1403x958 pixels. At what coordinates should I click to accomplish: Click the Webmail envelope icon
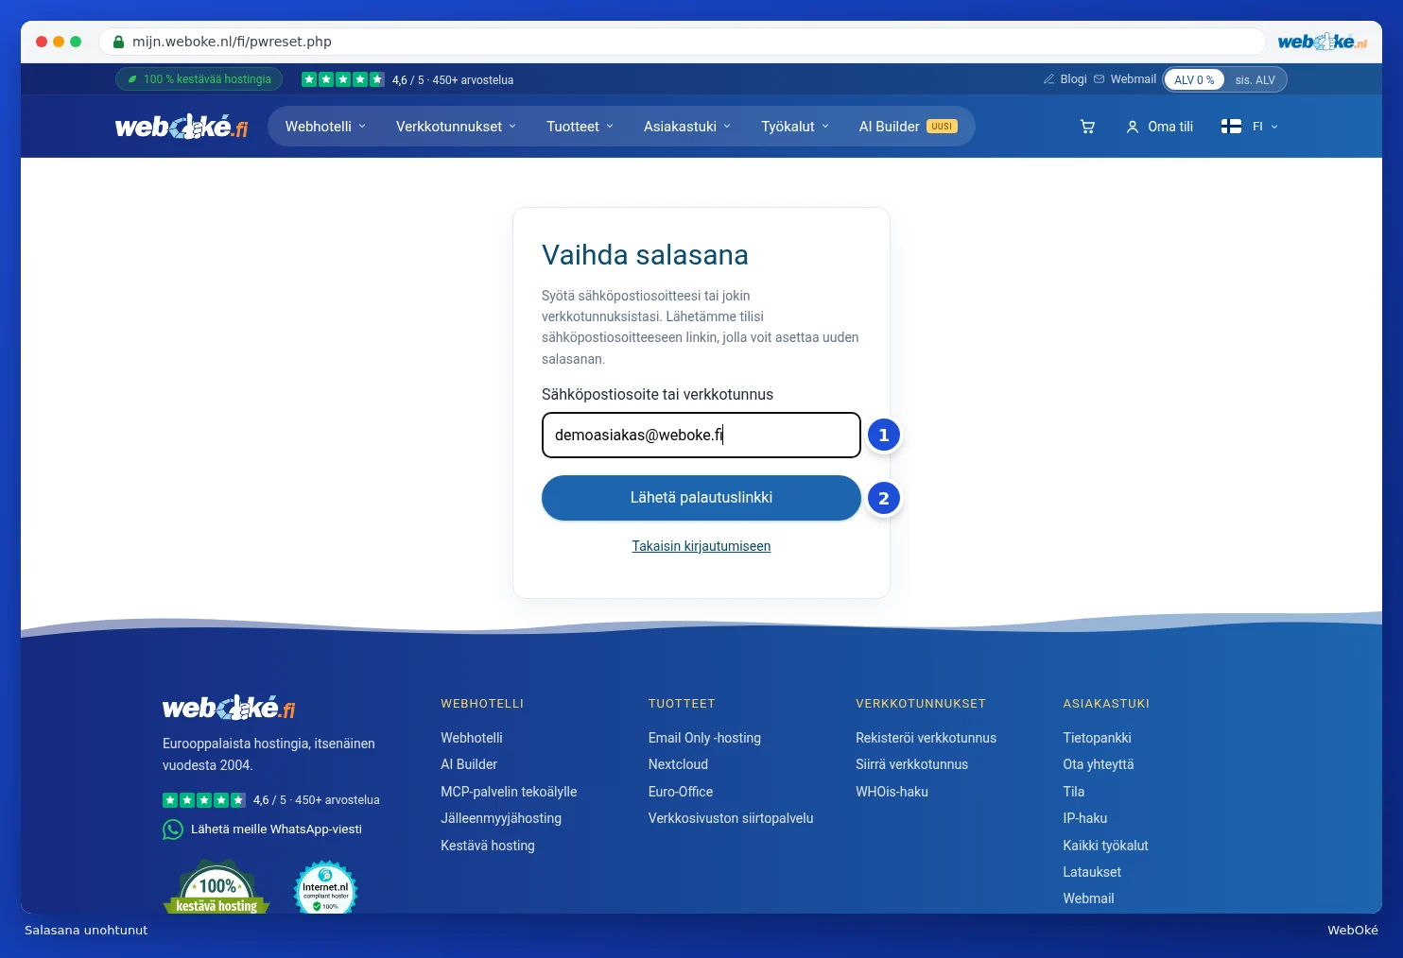[1099, 79]
